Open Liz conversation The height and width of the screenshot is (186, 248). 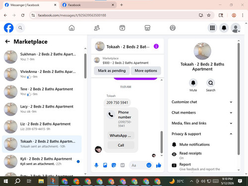tap(42, 126)
